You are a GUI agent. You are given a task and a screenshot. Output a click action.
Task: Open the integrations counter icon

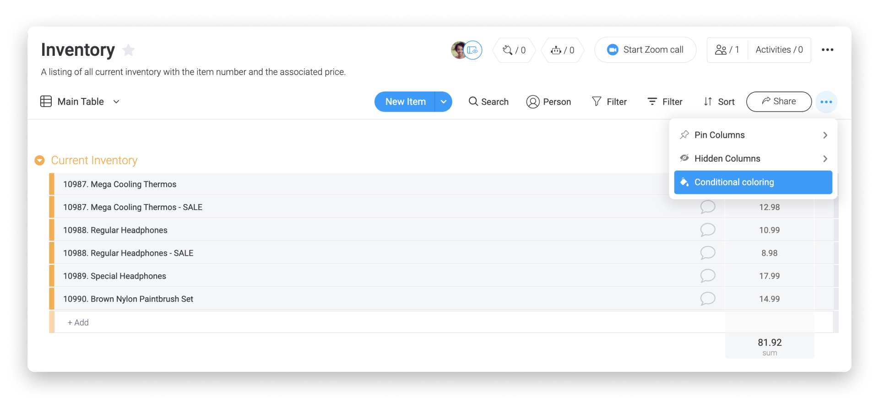(x=514, y=50)
